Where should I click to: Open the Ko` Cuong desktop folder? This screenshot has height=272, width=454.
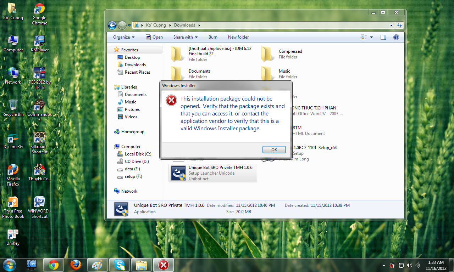(13, 12)
